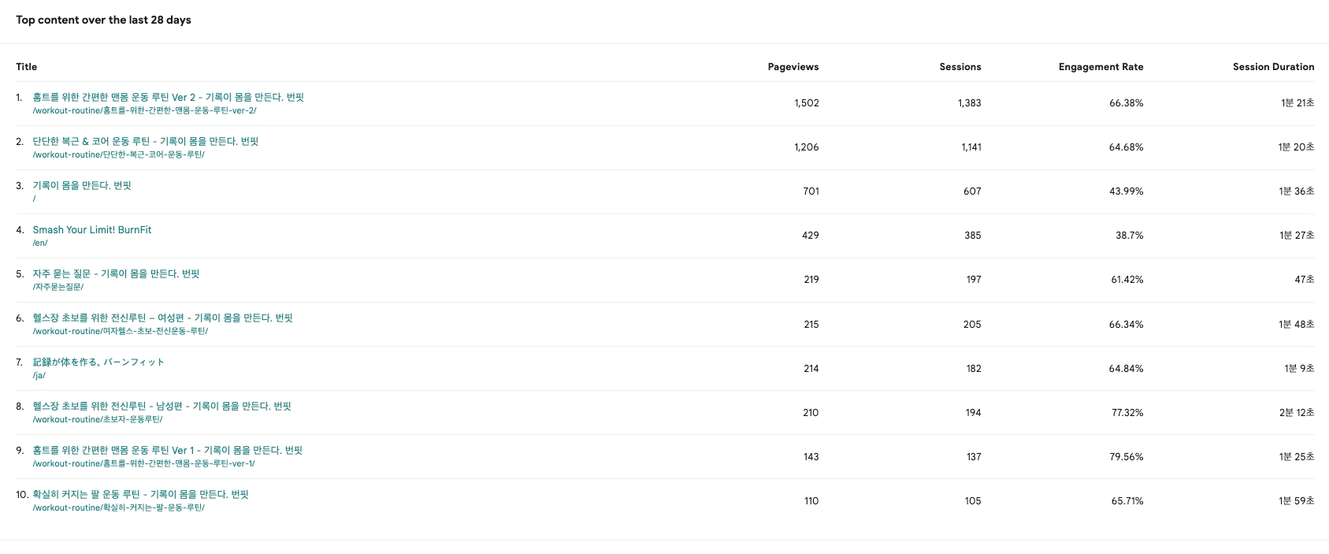The image size is (1329, 554).
Task: Open the 홈트를 위한 간편한 맨몸 운동 루틴 Ver 2 link
Action: (x=168, y=97)
